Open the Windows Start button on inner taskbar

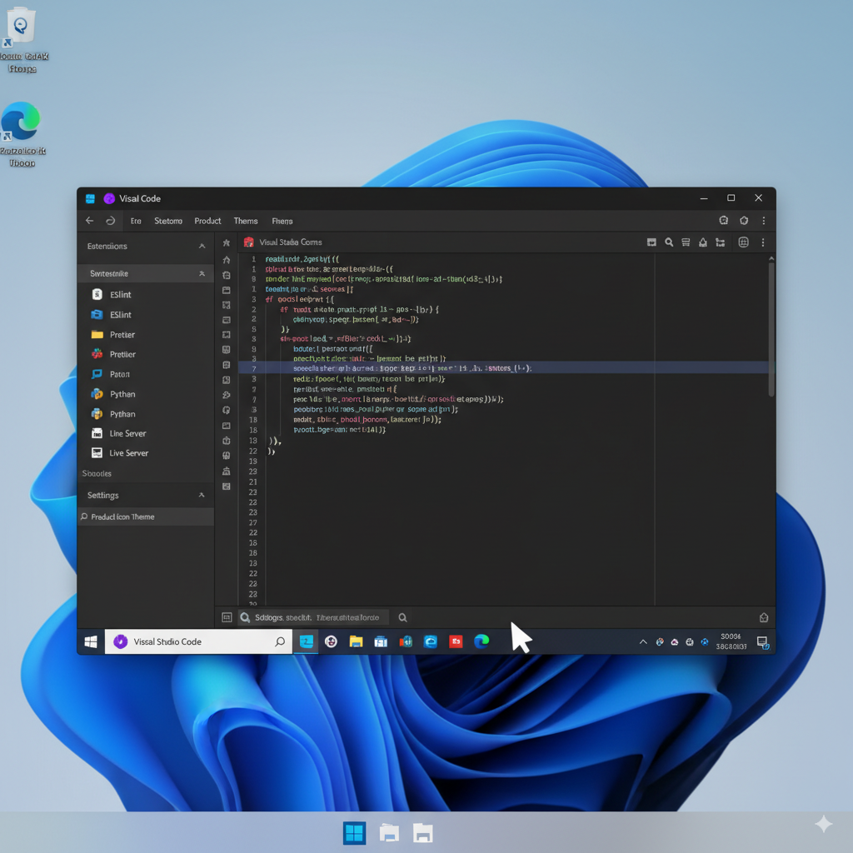(x=91, y=642)
